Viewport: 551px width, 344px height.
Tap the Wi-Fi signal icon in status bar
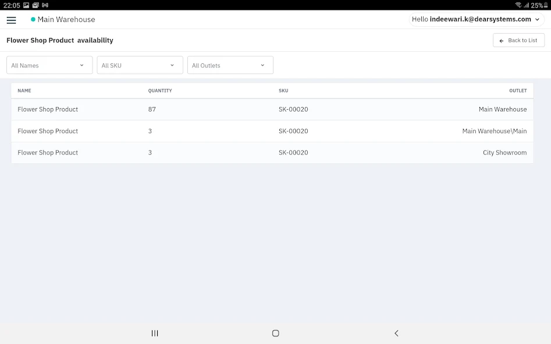(x=518, y=5)
